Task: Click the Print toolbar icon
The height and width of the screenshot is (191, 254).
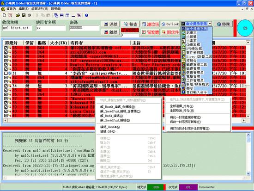Action: point(29,15)
